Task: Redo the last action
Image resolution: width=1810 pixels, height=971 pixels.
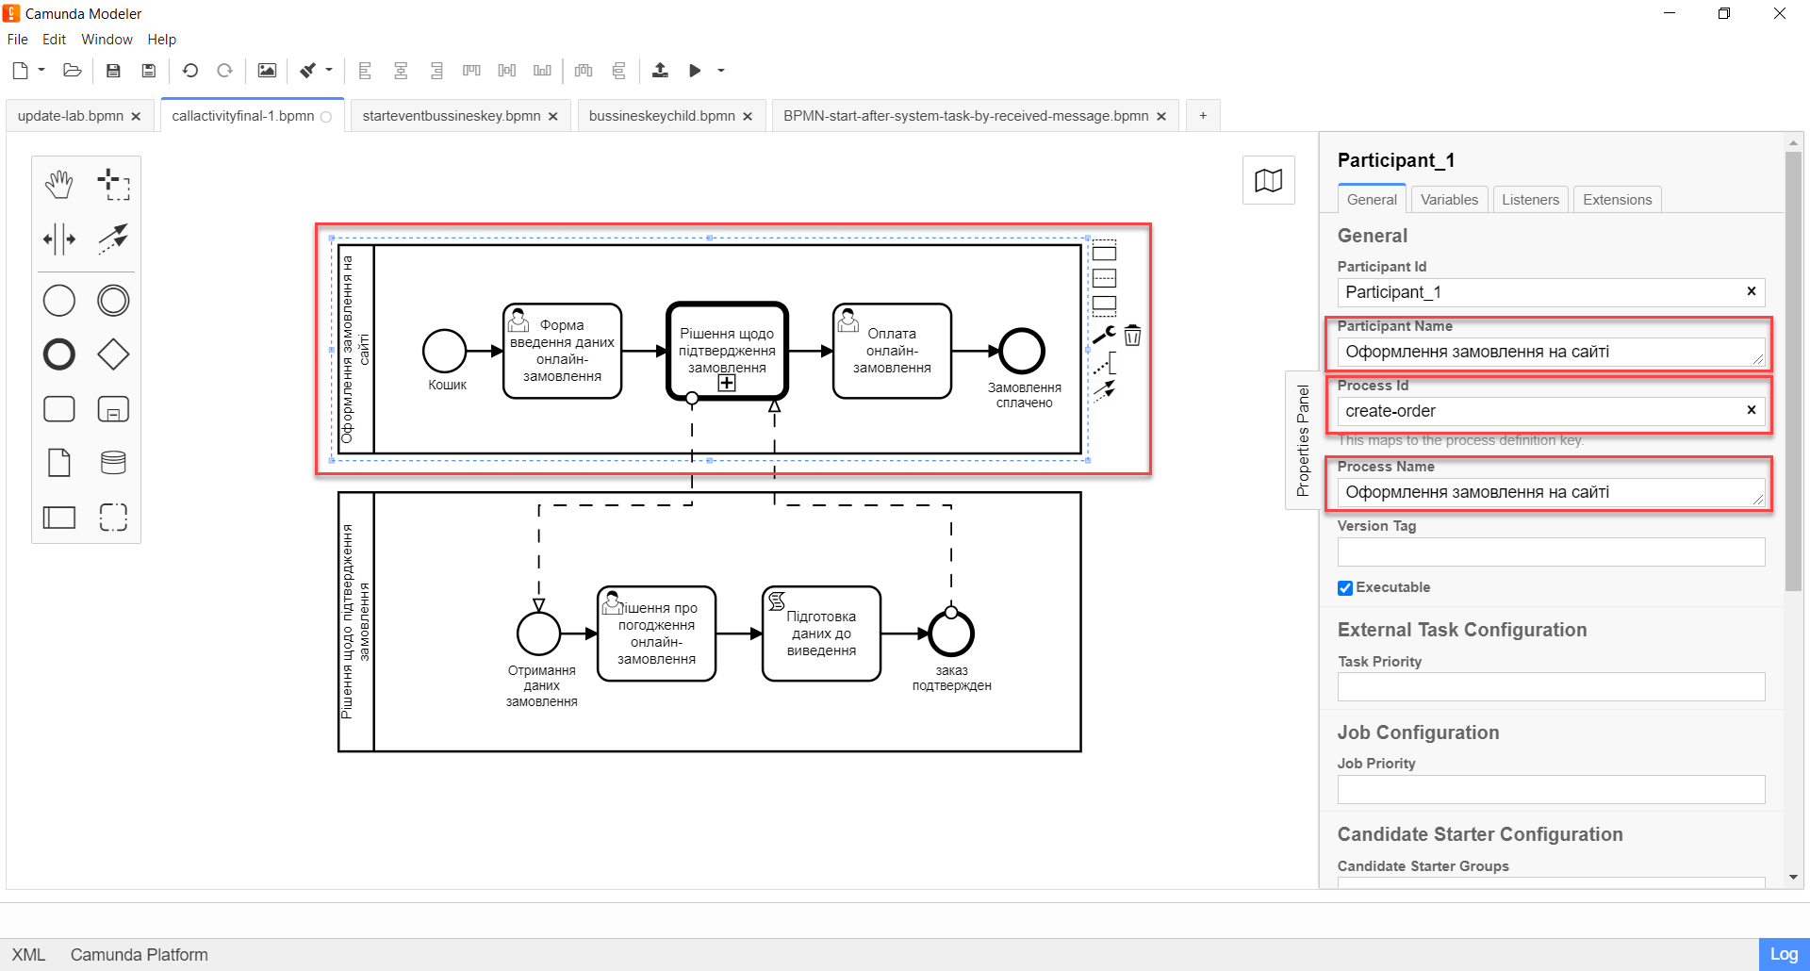Action: coord(224,71)
